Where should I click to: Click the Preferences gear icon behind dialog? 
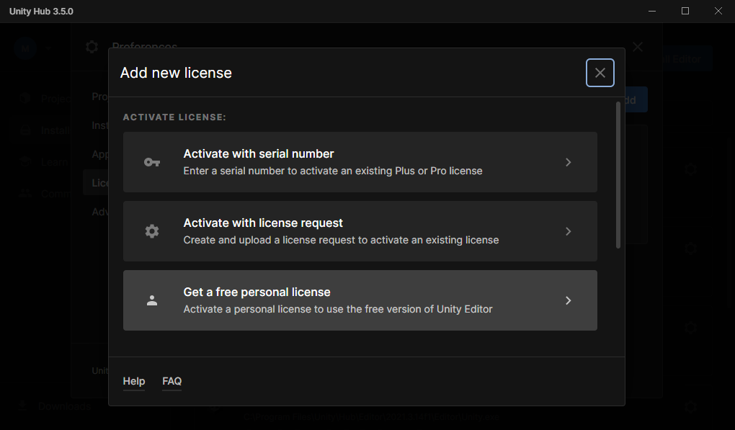pos(92,48)
